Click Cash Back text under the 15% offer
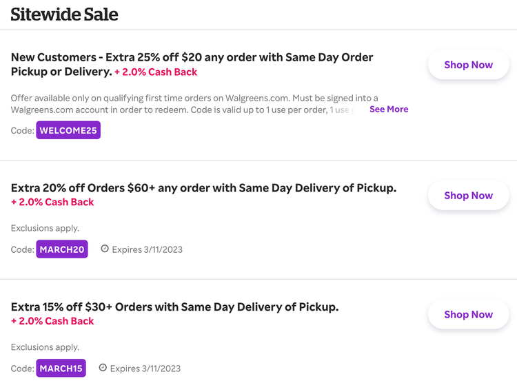This screenshot has height=383, width=517. [52, 321]
